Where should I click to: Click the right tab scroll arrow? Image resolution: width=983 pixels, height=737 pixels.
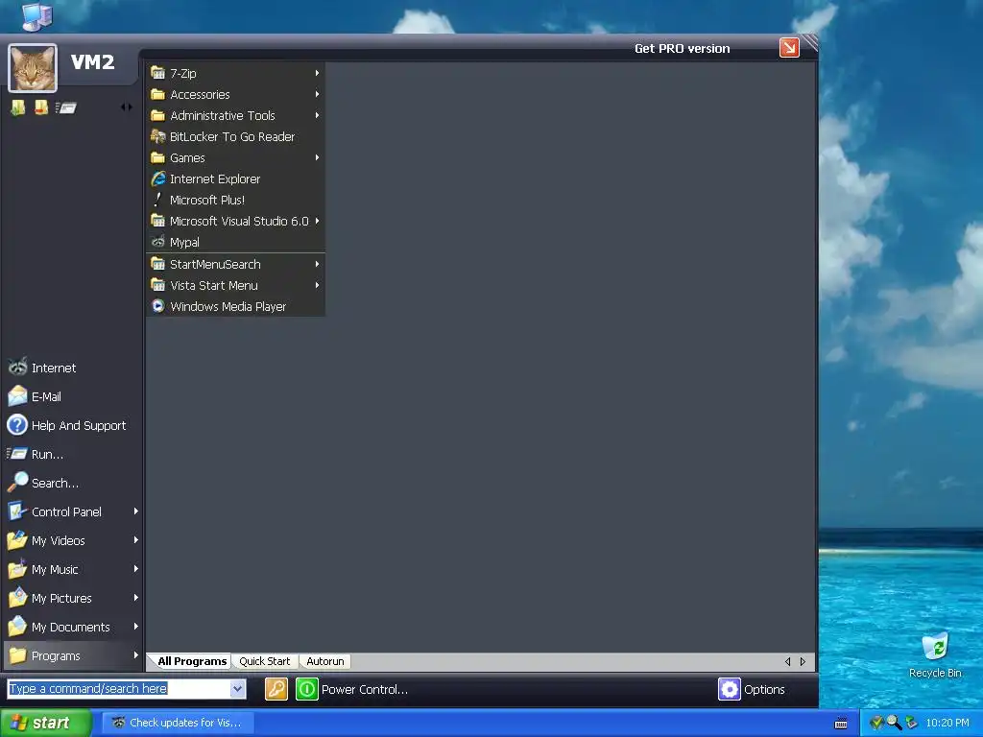(803, 662)
